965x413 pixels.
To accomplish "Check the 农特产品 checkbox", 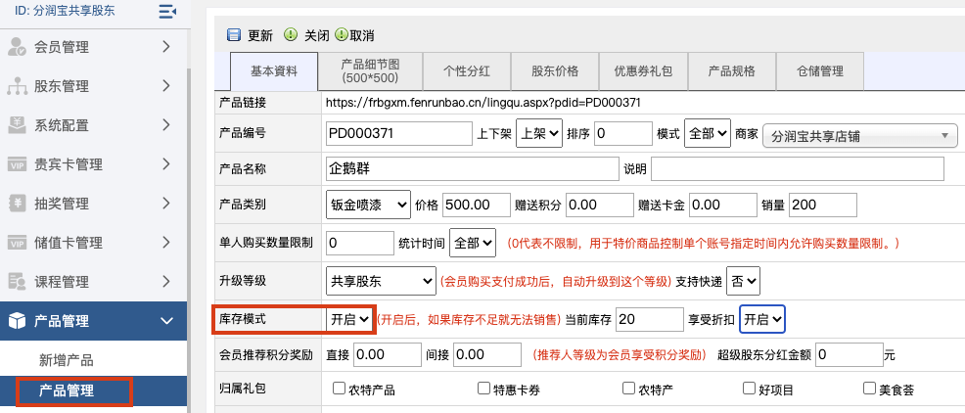I will [340, 389].
